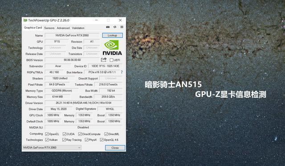Toggle the Ray Tracing checkbox
The height and width of the screenshot is (166, 285).
(64, 140)
